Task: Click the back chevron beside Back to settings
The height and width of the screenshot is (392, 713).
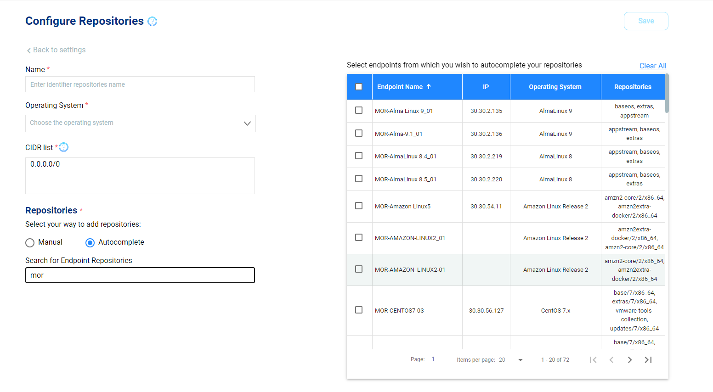Action: tap(28, 50)
